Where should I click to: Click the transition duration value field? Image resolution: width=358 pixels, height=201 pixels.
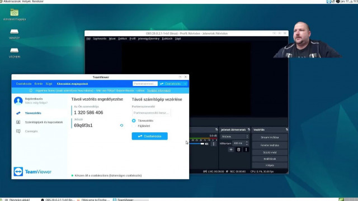(239, 143)
